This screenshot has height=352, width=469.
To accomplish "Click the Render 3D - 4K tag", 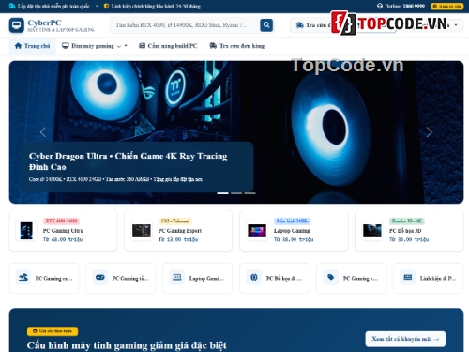I will [407, 221].
